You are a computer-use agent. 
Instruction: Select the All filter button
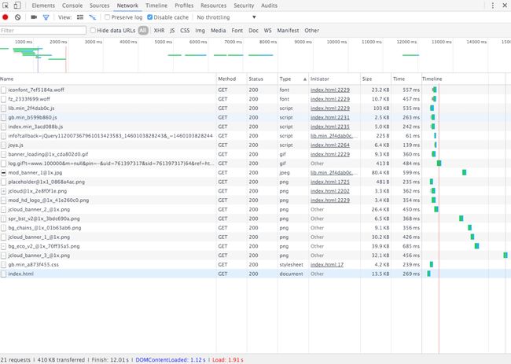coord(143,31)
